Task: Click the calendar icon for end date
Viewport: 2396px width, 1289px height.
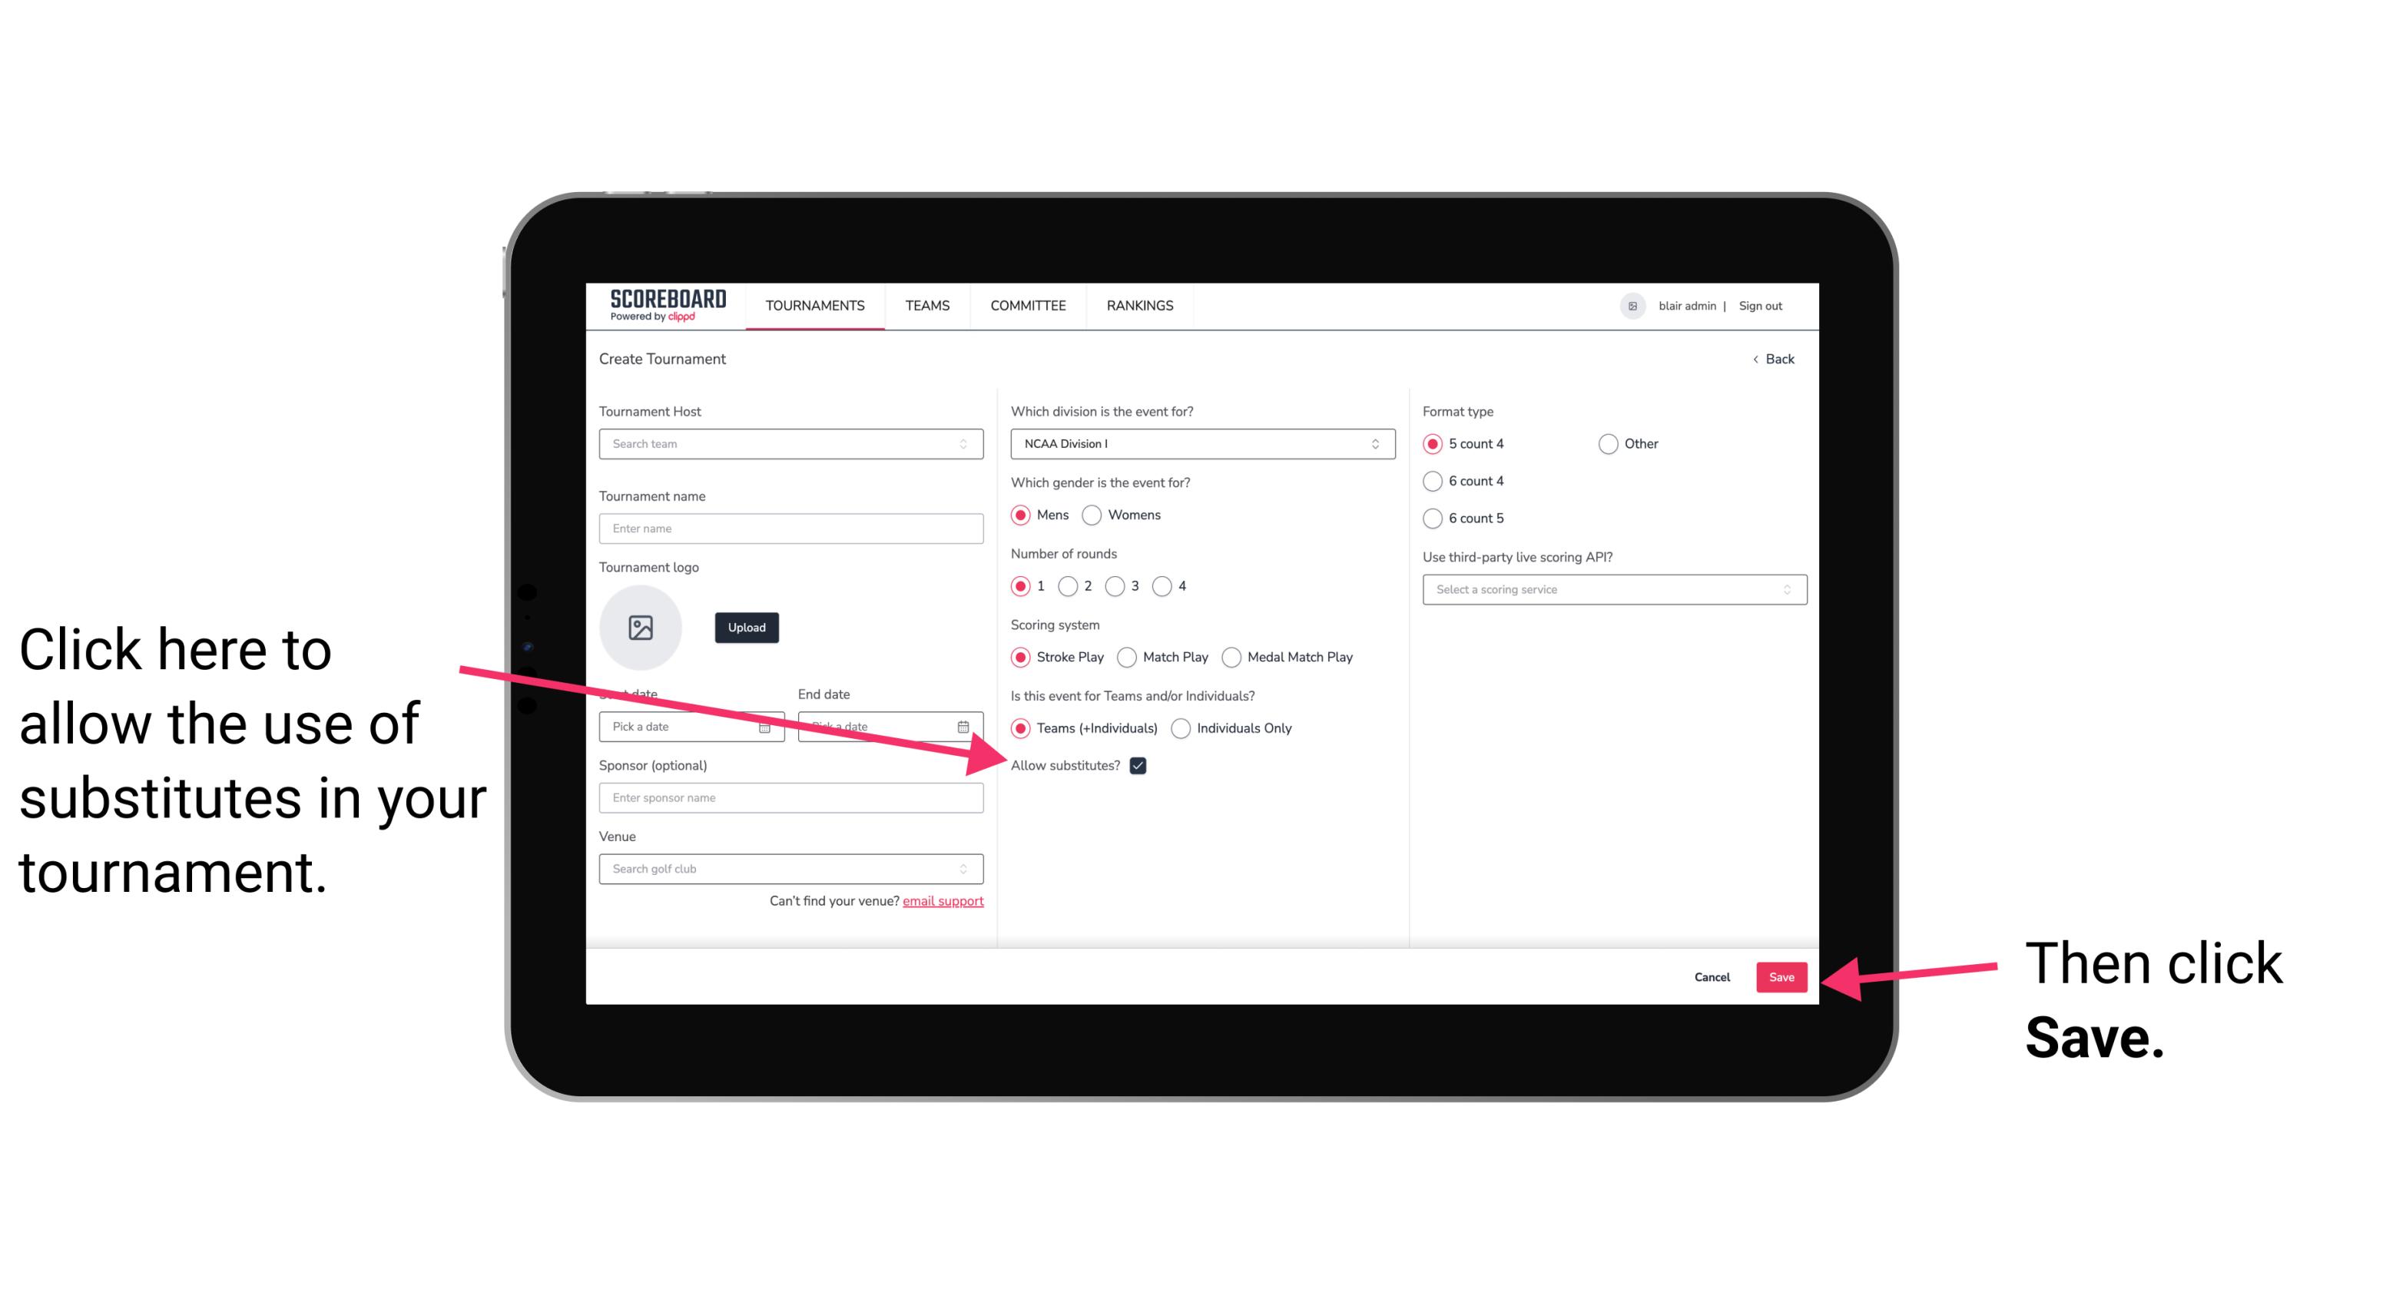Action: (966, 725)
